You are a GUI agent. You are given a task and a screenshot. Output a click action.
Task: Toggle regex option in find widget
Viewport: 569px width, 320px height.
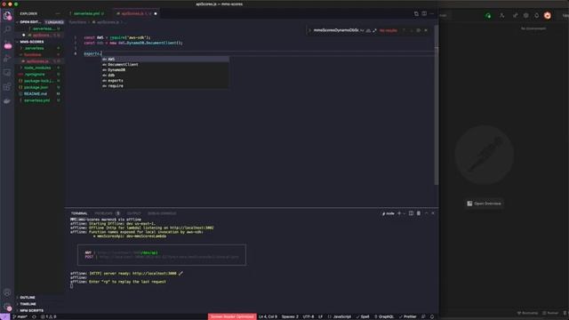374,30
